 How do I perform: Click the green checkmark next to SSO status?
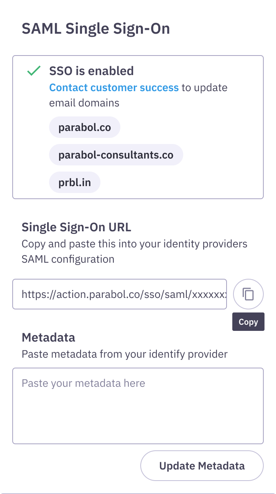pos(34,70)
